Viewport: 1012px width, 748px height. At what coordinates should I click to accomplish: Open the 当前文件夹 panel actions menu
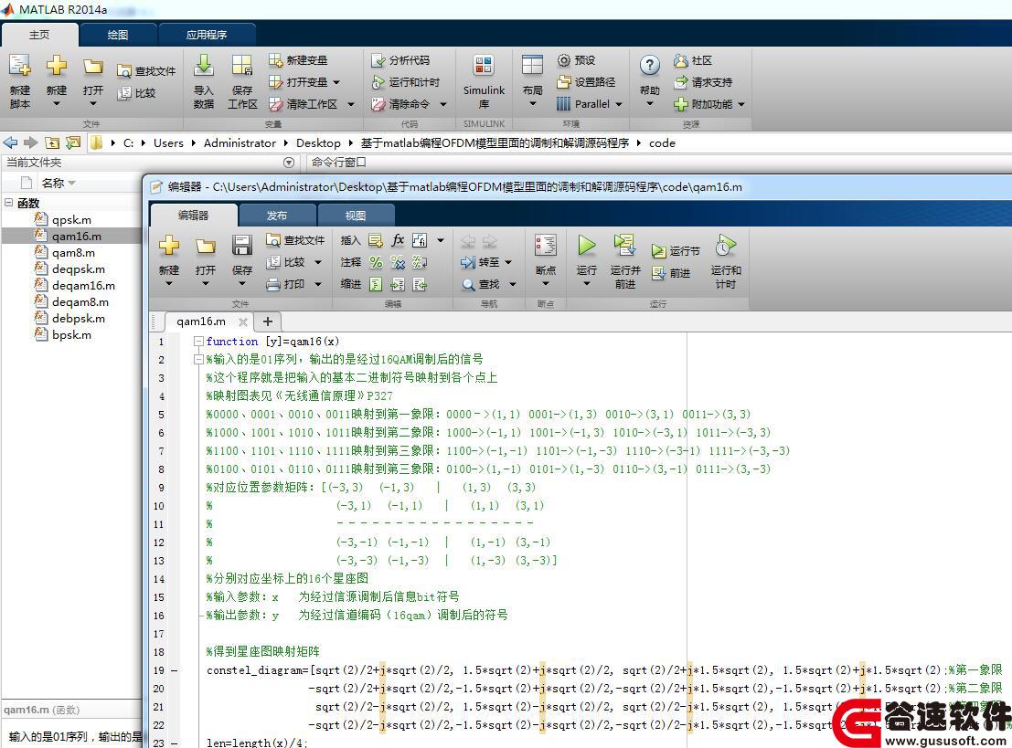(x=289, y=163)
